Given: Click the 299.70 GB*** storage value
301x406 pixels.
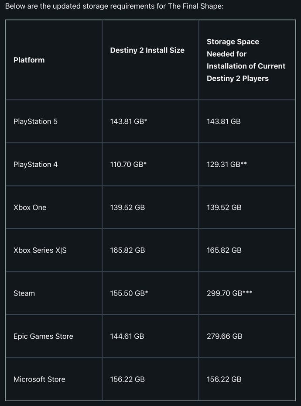Looking at the screenshot, I should pyautogui.click(x=229, y=293).
